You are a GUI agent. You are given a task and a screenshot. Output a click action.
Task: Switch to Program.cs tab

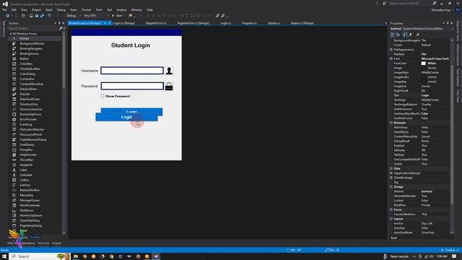coord(249,23)
